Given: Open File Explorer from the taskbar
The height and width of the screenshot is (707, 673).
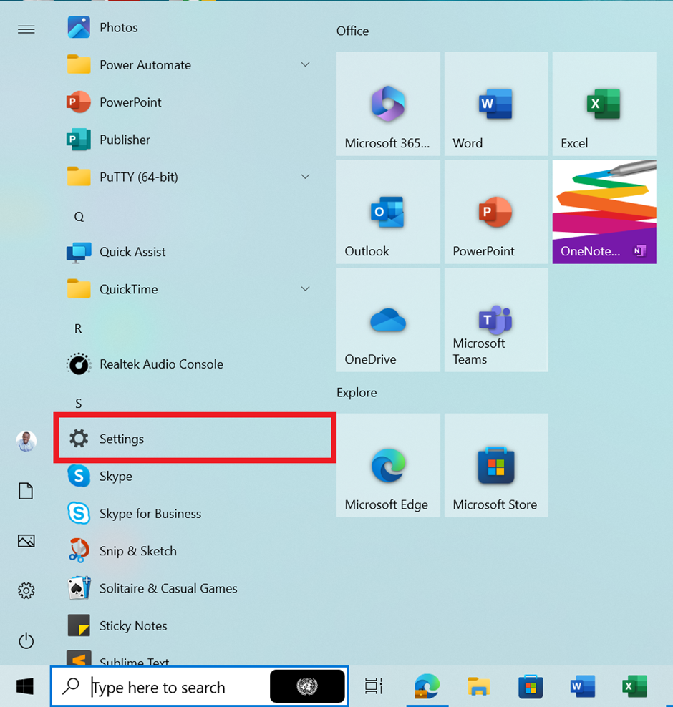Looking at the screenshot, I should click(x=478, y=686).
